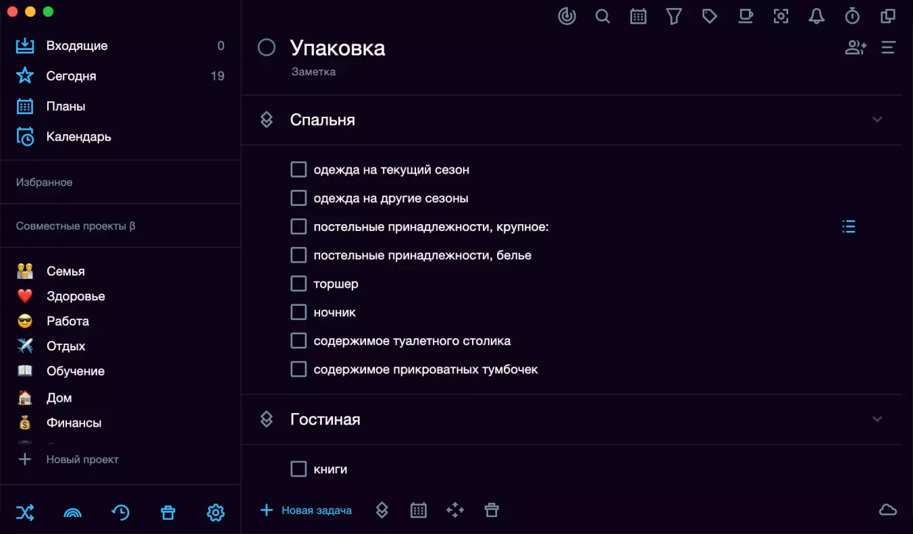Select the Работа project

[x=120, y=321]
